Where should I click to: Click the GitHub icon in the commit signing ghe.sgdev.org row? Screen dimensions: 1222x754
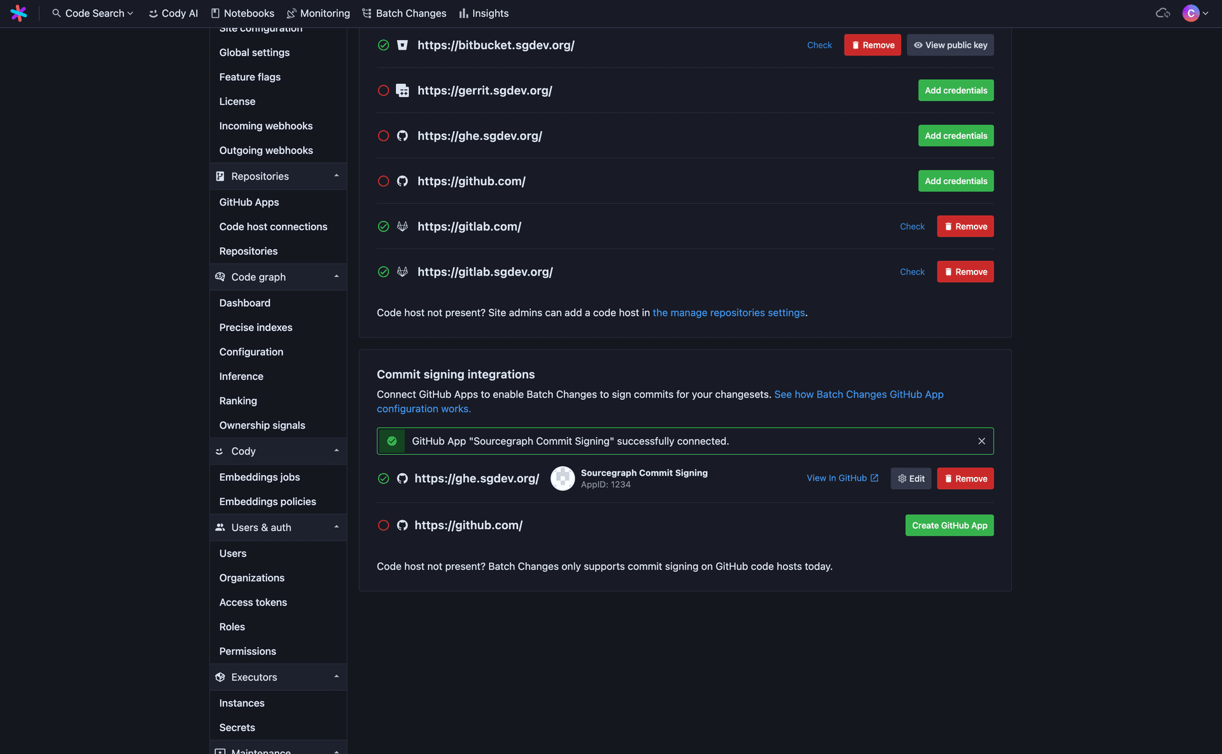pos(402,478)
